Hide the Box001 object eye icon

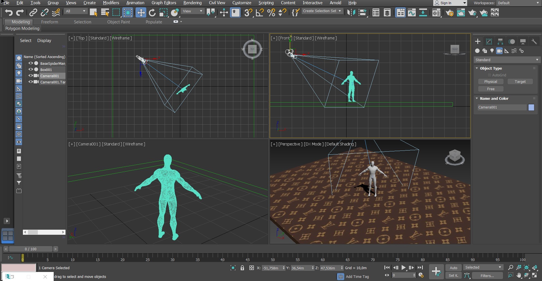pyautogui.click(x=31, y=69)
